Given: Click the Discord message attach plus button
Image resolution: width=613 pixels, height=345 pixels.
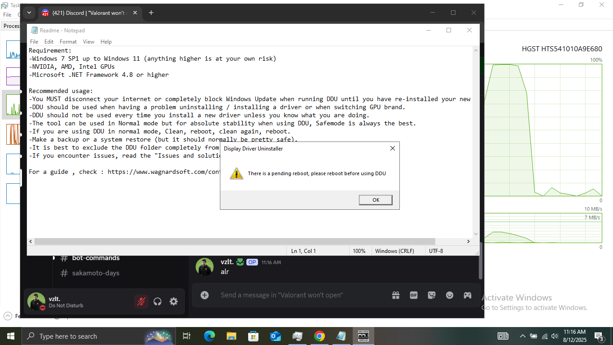Looking at the screenshot, I should (205, 295).
